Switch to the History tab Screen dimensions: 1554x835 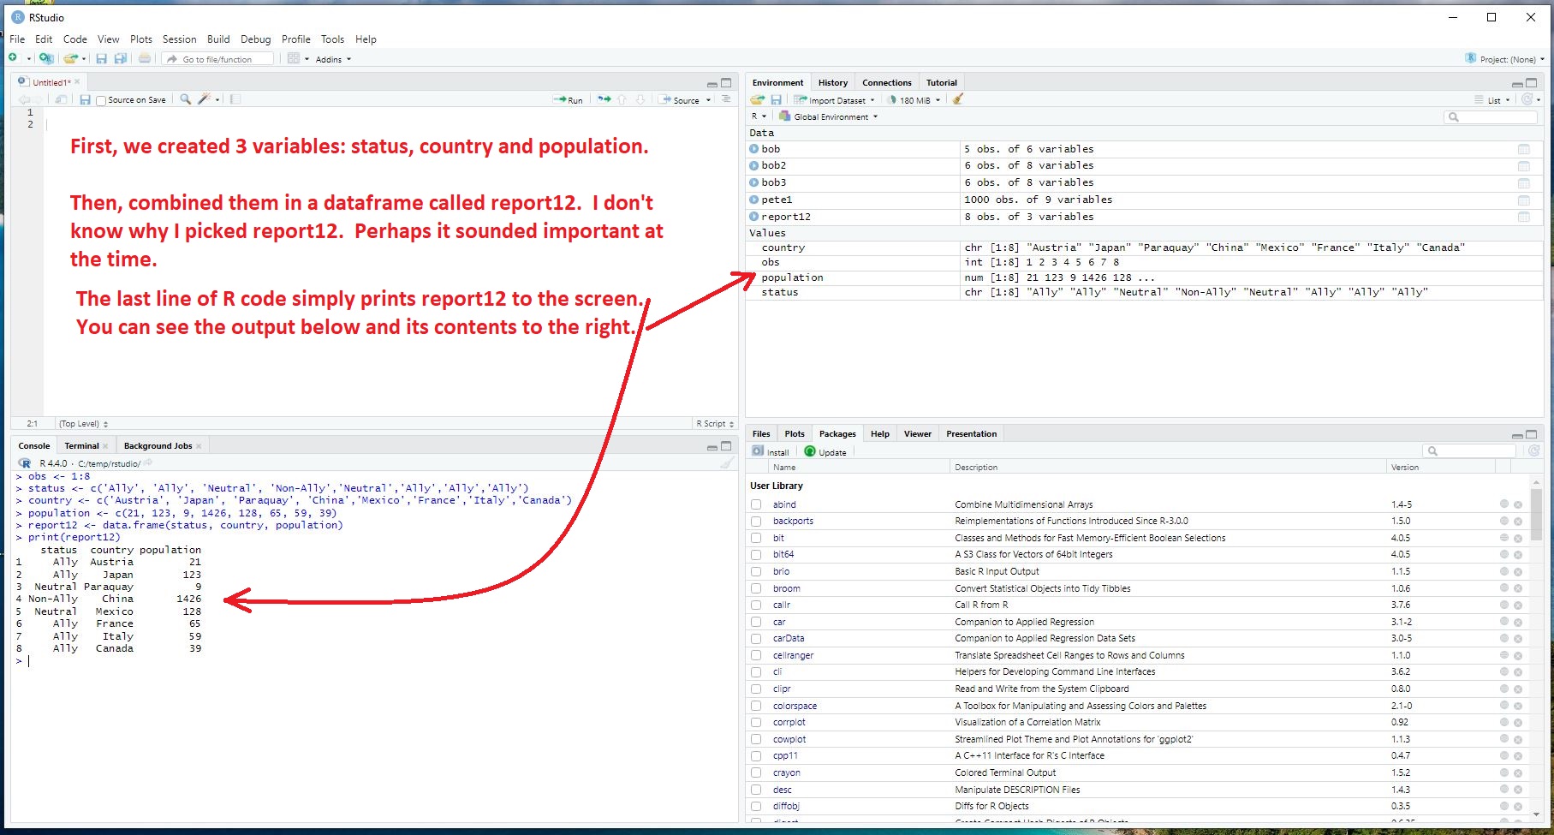(832, 83)
